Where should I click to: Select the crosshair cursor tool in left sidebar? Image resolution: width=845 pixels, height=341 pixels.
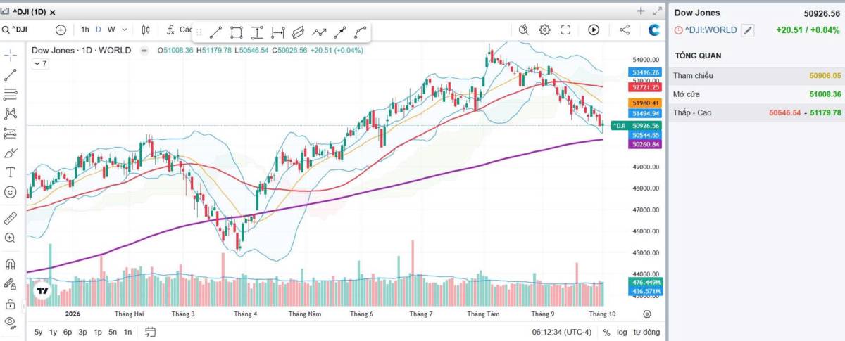[11, 55]
